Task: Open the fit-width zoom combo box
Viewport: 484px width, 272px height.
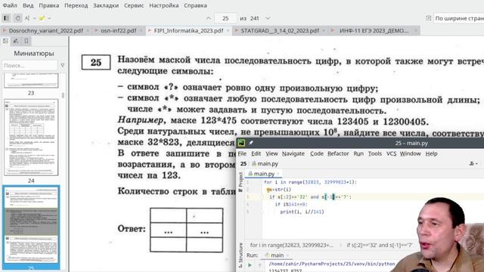Action: click(459, 18)
